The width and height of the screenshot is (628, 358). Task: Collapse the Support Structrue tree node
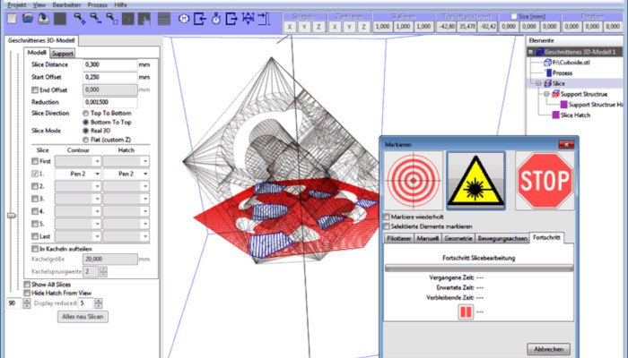coord(546,94)
